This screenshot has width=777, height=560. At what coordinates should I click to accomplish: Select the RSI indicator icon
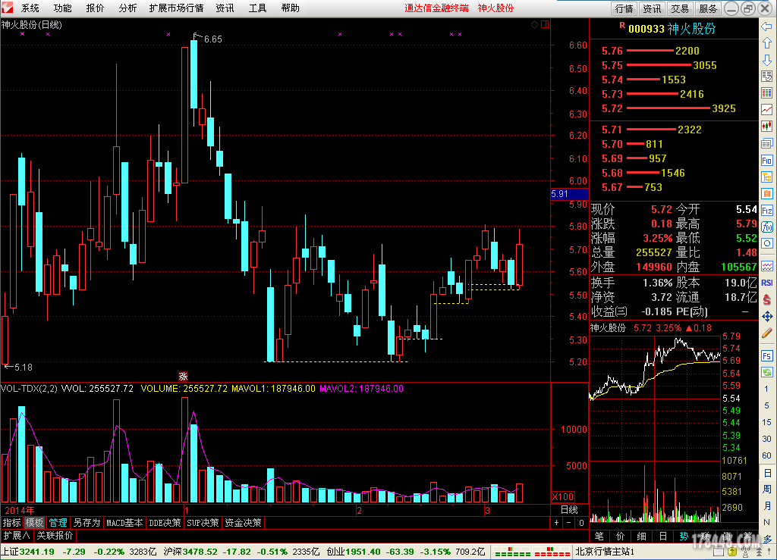(766, 283)
